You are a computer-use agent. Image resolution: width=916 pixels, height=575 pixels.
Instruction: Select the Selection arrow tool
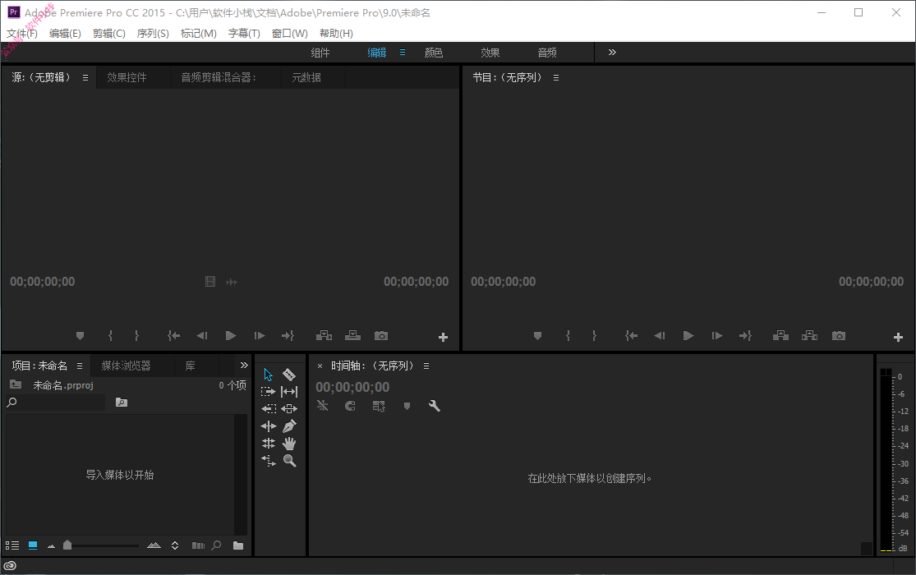[268, 375]
